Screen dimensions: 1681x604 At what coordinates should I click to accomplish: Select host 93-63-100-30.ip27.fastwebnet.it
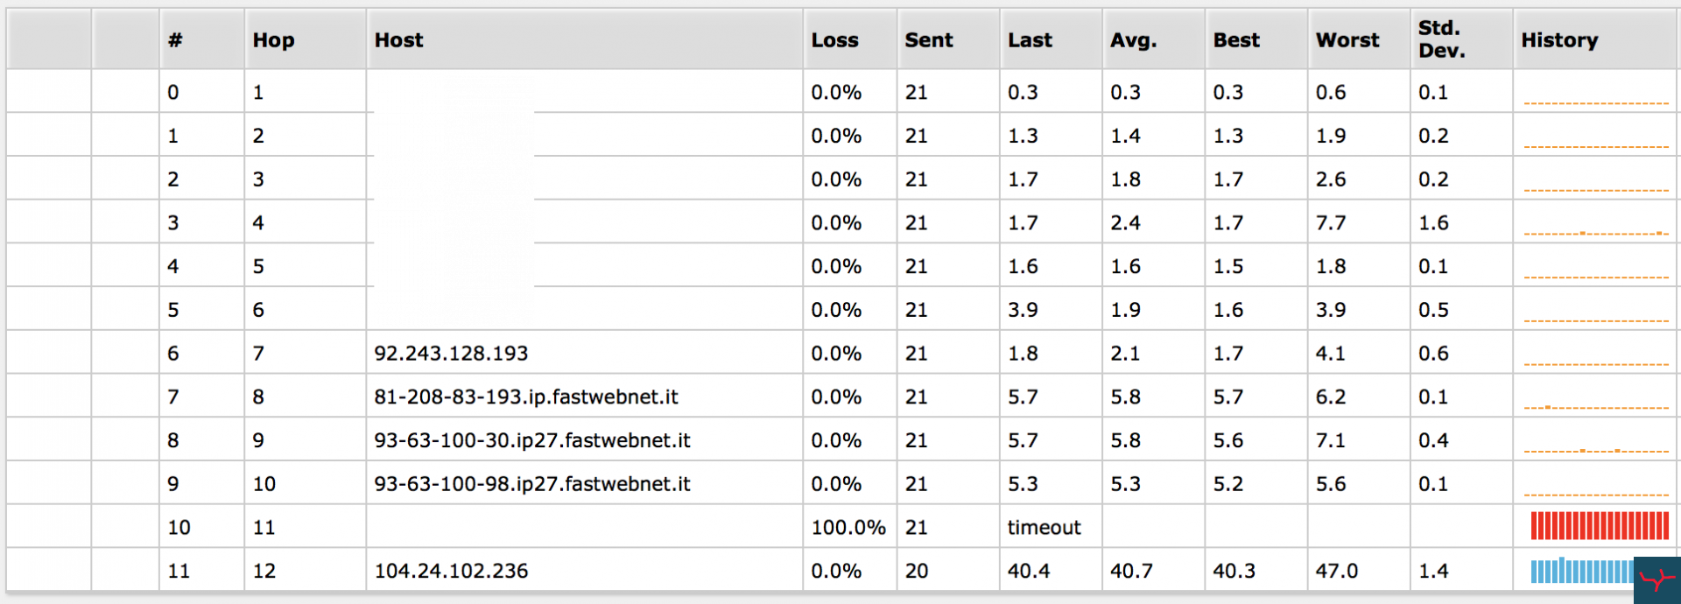point(532,440)
